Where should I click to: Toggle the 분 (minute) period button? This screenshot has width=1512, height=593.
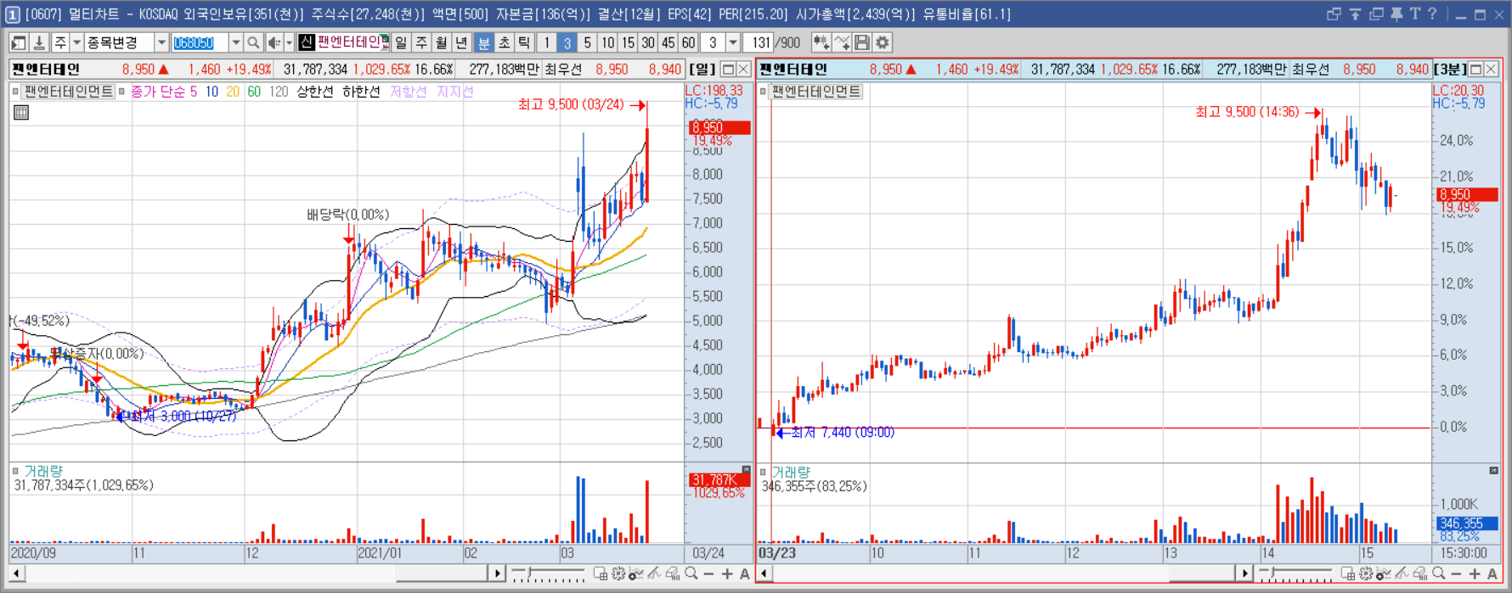[x=484, y=42]
